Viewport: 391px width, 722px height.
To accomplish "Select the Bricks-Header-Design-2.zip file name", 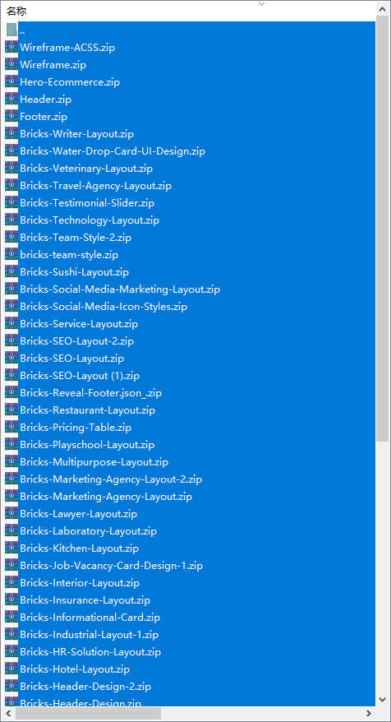I will tap(85, 687).
